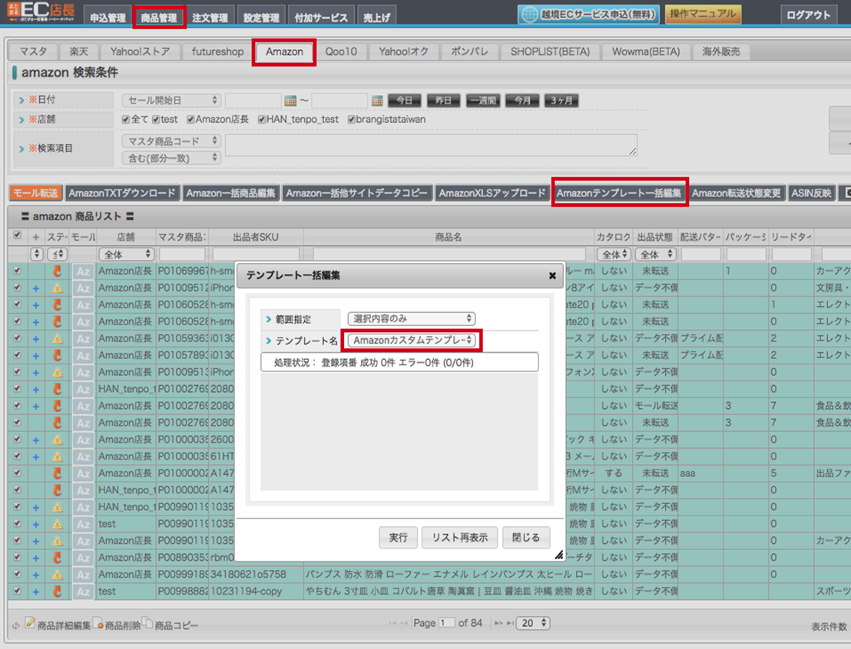Toggle the Amazon店長 store checkbox
Viewport: 851px width, 649px height.
tap(190, 119)
